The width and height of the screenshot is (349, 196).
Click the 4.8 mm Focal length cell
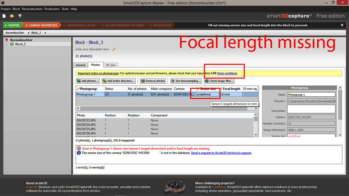(230, 94)
